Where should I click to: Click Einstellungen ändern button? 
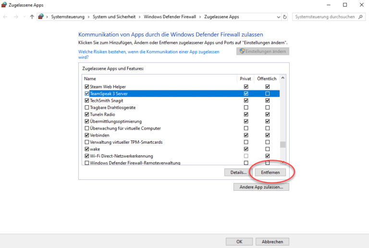coord(263,51)
